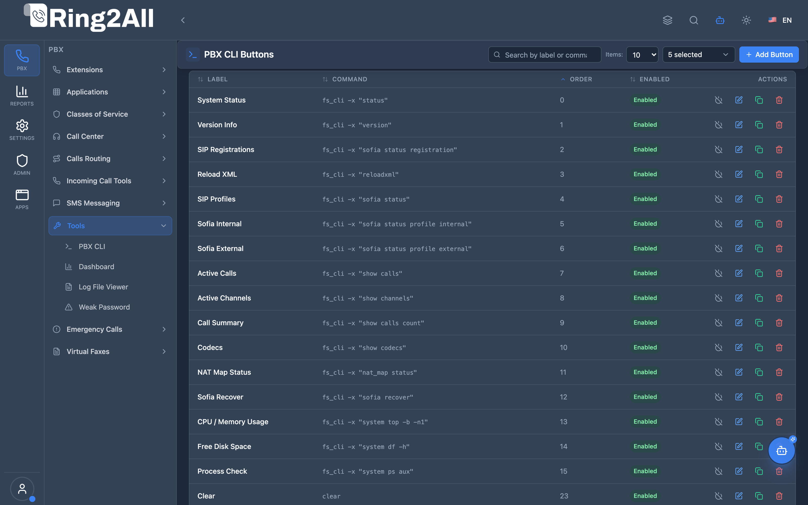Expand the Call Center menu
Viewport: 808px width, 505px height.
(110, 136)
